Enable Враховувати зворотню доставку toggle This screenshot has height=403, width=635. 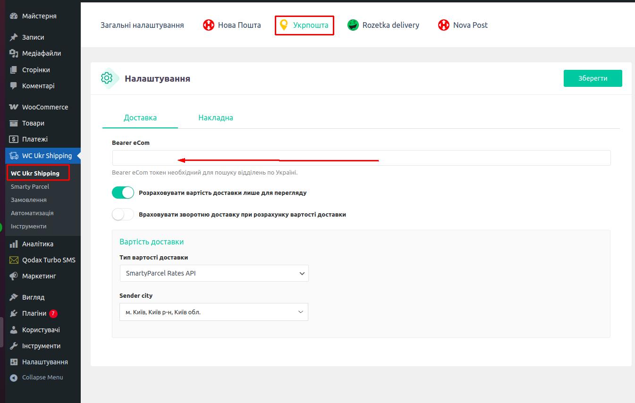click(123, 214)
